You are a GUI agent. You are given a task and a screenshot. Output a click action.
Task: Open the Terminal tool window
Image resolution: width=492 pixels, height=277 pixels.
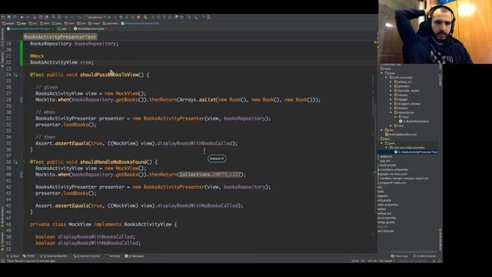[x=113, y=256]
